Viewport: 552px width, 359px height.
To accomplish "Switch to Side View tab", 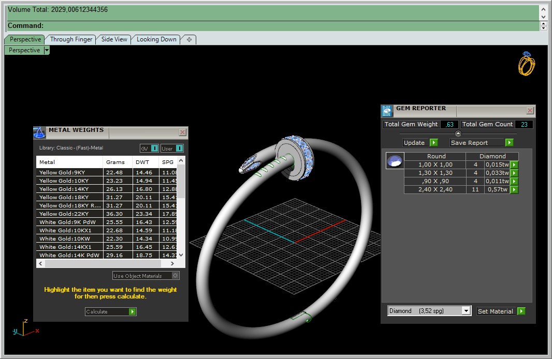I will click(114, 39).
